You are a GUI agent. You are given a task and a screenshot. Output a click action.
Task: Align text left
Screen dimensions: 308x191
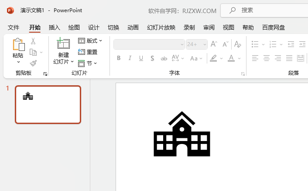point(255,58)
